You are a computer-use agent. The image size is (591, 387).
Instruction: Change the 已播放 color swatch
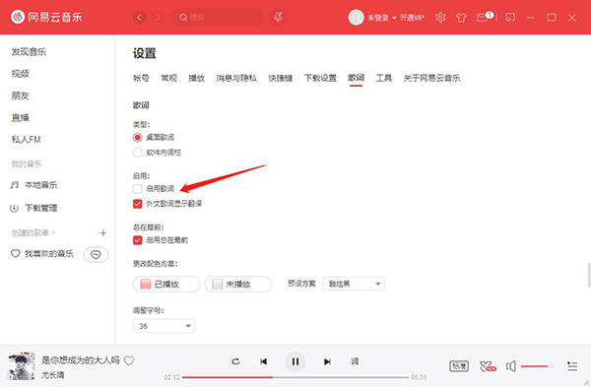click(x=166, y=285)
